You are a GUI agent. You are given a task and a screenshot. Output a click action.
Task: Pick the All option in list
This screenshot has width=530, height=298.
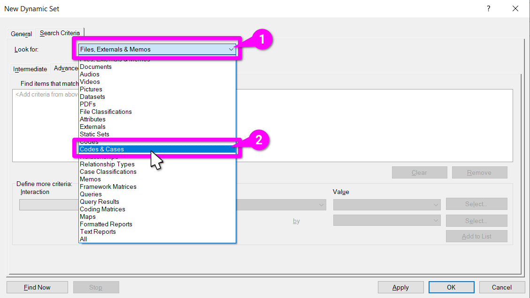[x=84, y=239]
